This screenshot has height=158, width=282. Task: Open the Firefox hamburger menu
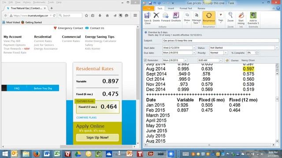click(x=135, y=16)
